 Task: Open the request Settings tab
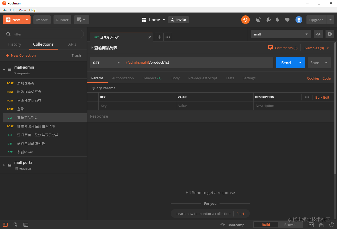[x=249, y=78]
